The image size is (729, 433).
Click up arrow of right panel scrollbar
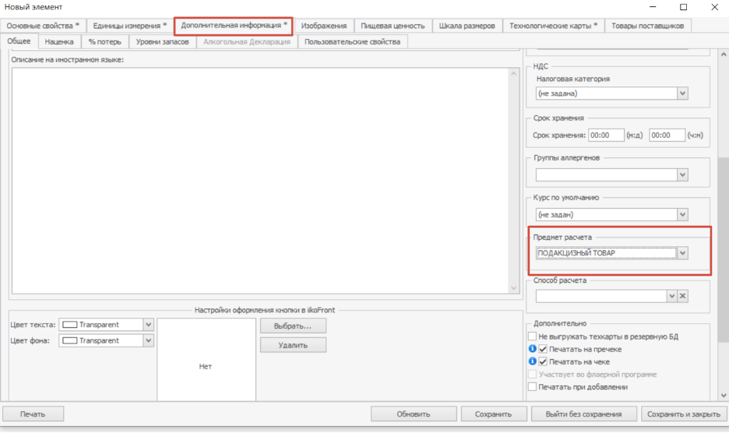724,54
